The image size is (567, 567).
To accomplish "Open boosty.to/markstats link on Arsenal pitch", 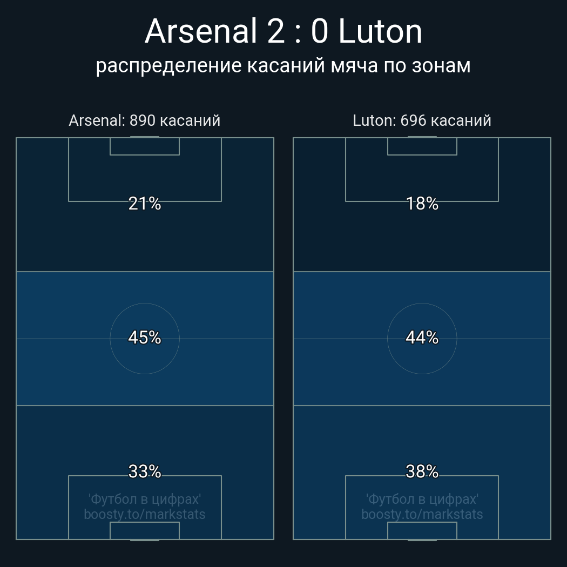I will [144, 514].
